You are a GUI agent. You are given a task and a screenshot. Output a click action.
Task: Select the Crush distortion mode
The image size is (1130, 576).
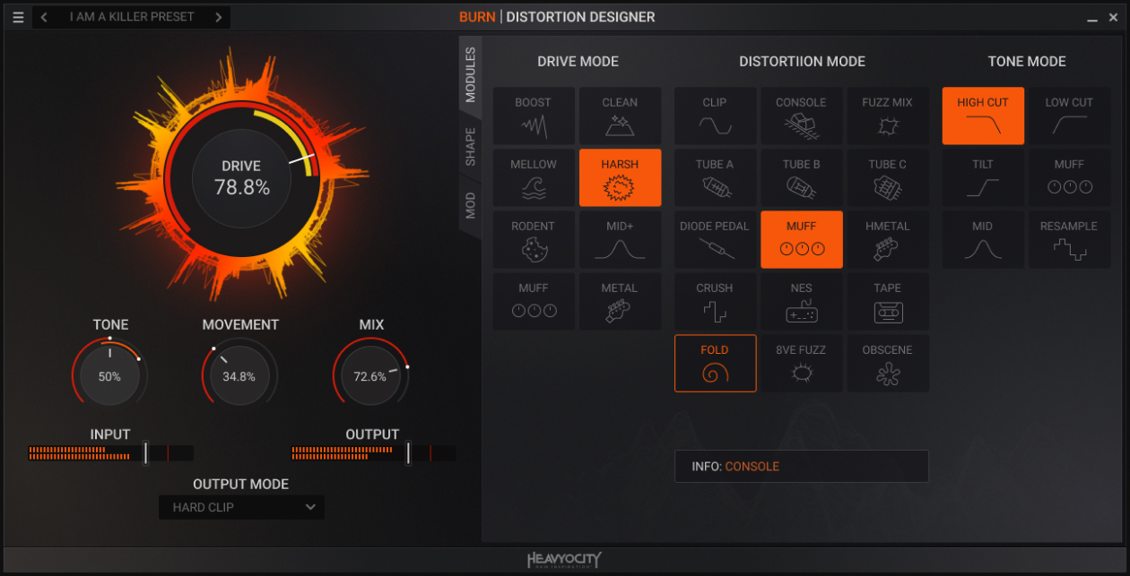[715, 301]
